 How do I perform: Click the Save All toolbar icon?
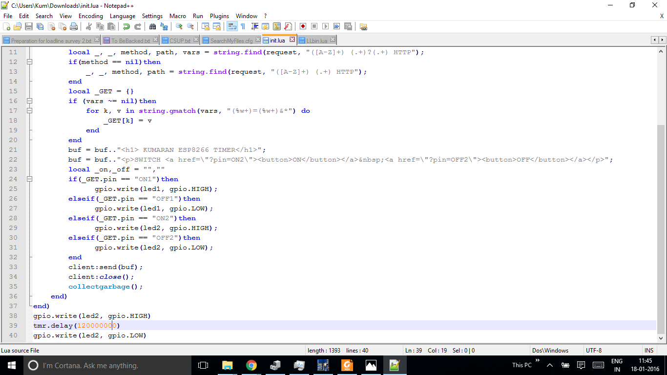pyautogui.click(x=40, y=26)
